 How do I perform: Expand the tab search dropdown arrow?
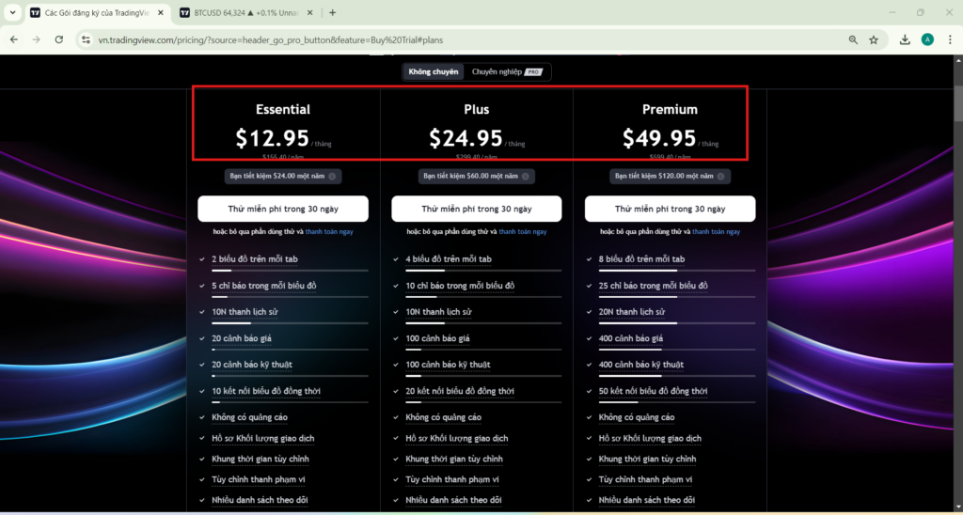pyautogui.click(x=12, y=12)
